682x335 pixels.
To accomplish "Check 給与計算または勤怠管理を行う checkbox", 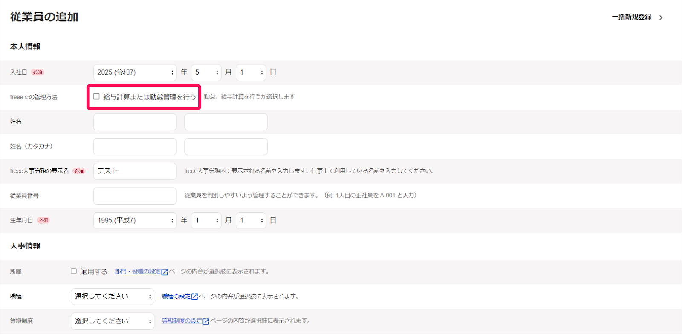I will 96,97.
